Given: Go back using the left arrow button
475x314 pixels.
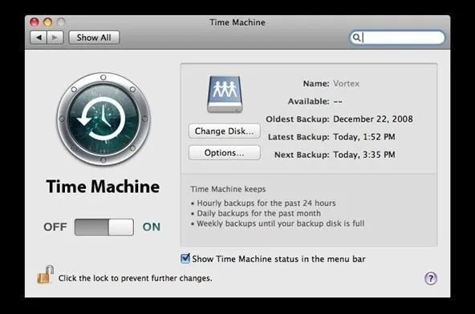Looking at the screenshot, I should pyautogui.click(x=39, y=38).
